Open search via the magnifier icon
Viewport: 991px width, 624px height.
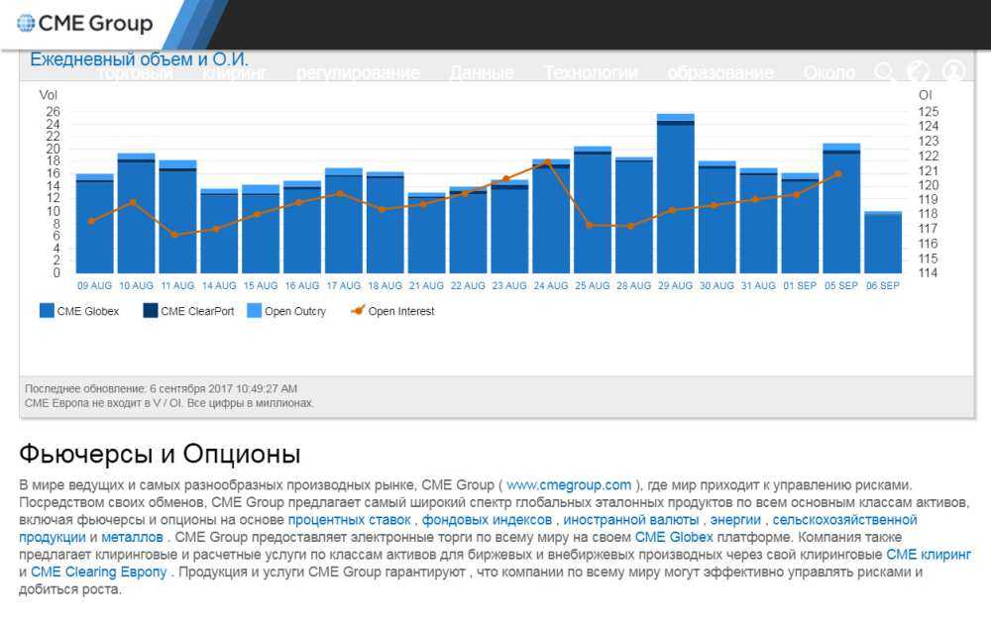tap(885, 72)
